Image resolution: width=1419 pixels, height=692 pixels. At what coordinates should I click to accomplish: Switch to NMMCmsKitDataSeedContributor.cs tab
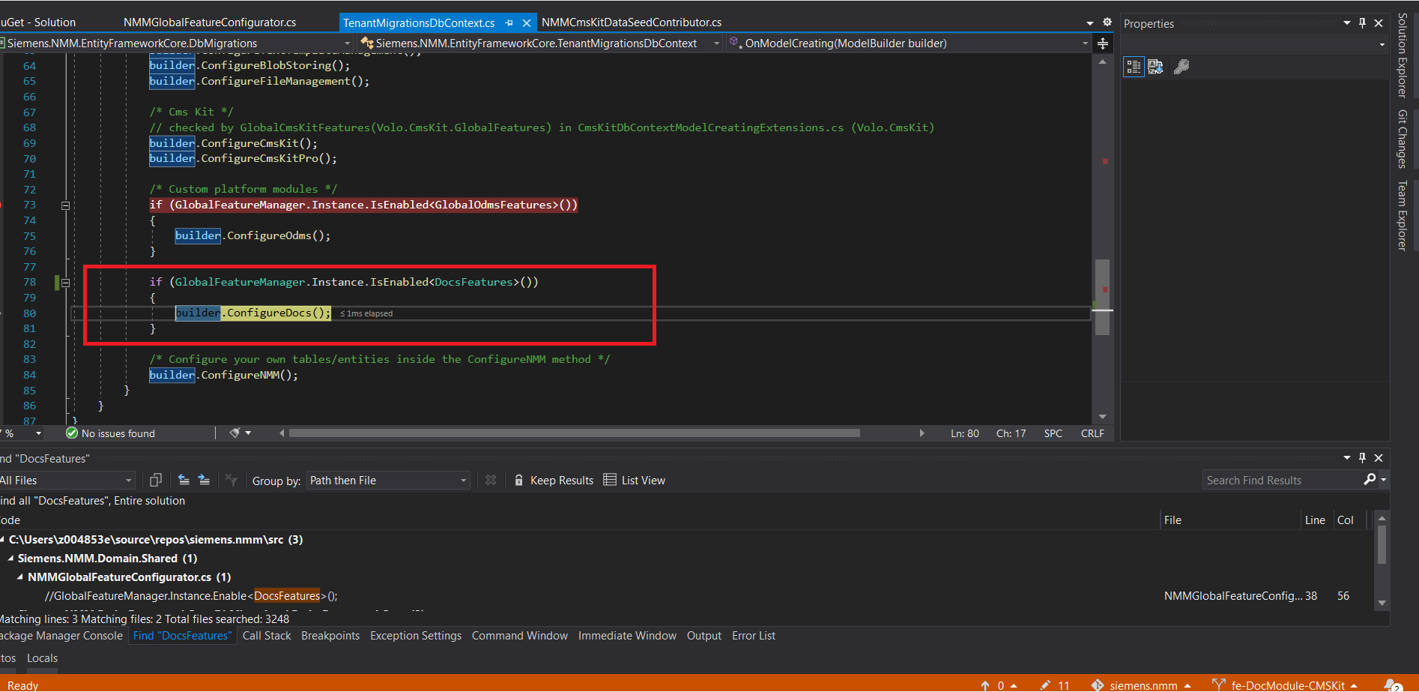[x=631, y=22]
